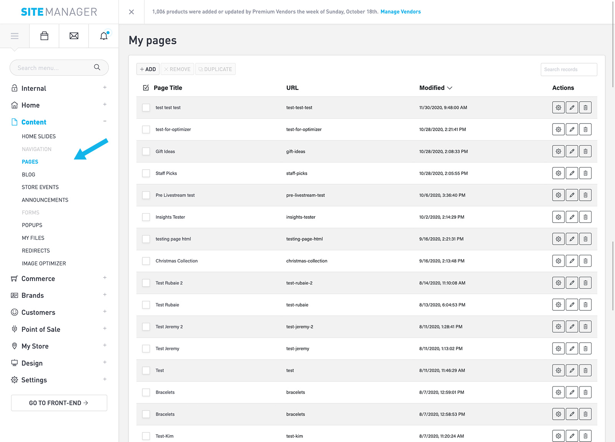This screenshot has height=442, width=615.
Task: Open the Blog submenu item
Action: (28, 174)
